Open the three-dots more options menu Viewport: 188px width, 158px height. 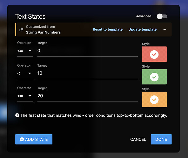[164, 29]
